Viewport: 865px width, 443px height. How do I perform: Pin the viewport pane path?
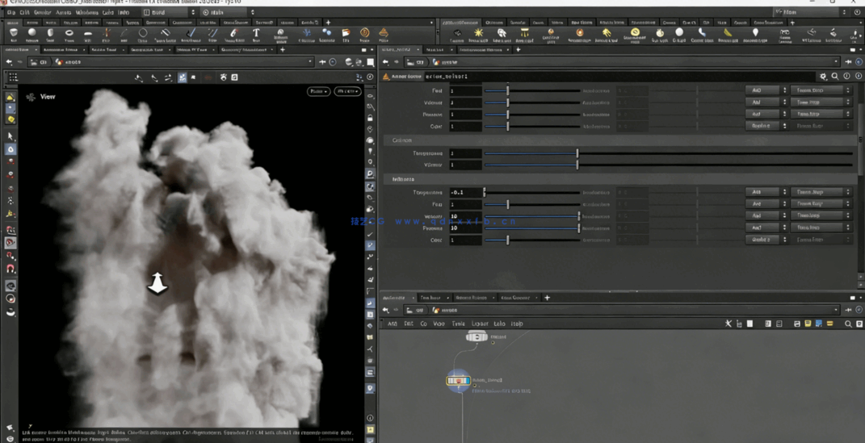322,62
